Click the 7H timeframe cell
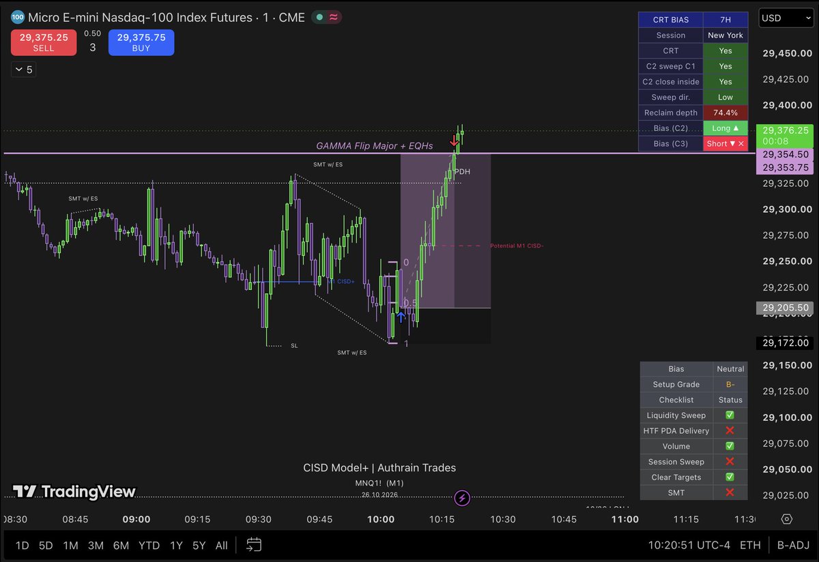Image resolution: width=819 pixels, height=562 pixels. click(x=725, y=19)
